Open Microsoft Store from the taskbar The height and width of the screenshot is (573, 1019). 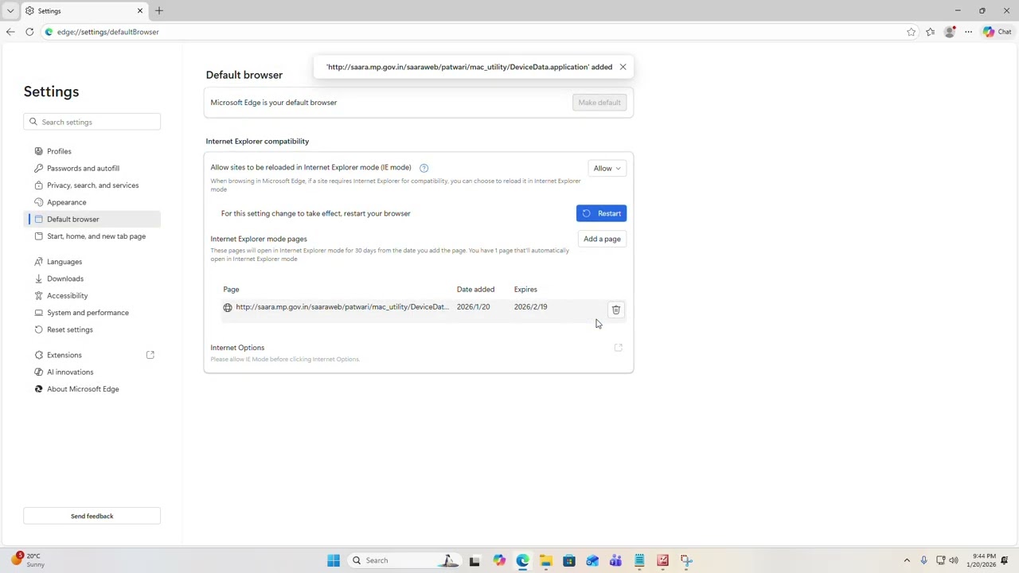coord(569,560)
